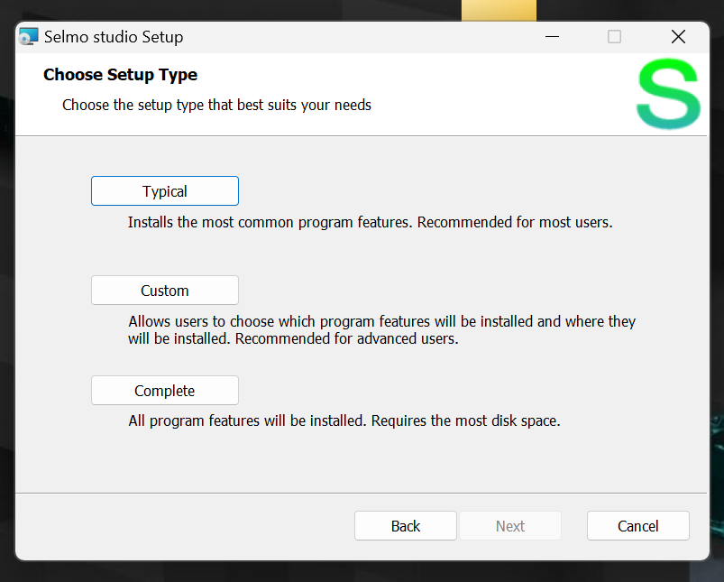Go Back to the previous step
Screen dimensions: 724x582
coord(406,525)
